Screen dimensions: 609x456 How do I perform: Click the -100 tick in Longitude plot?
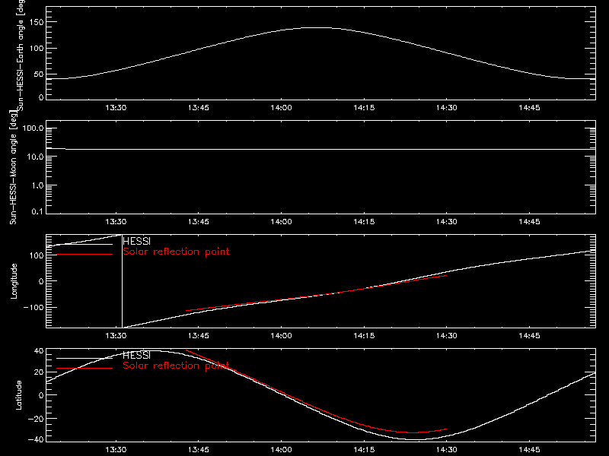(x=33, y=307)
